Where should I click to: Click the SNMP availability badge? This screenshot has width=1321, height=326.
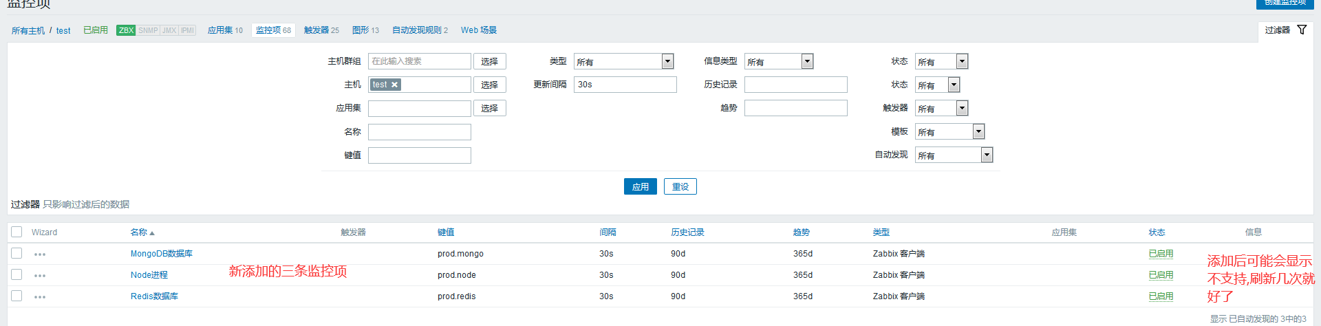click(147, 30)
